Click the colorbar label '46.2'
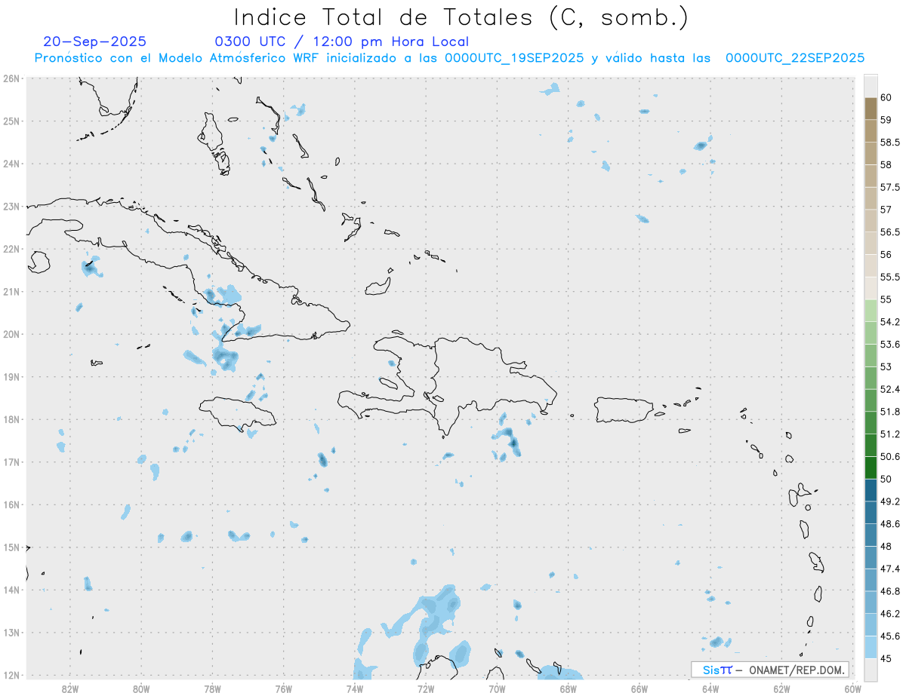Viewport: 906px width, 699px height. point(890,614)
